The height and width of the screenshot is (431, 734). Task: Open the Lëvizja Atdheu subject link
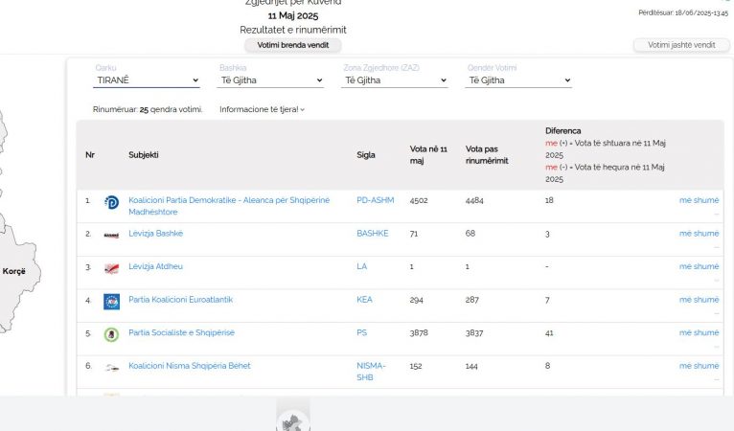pos(156,267)
